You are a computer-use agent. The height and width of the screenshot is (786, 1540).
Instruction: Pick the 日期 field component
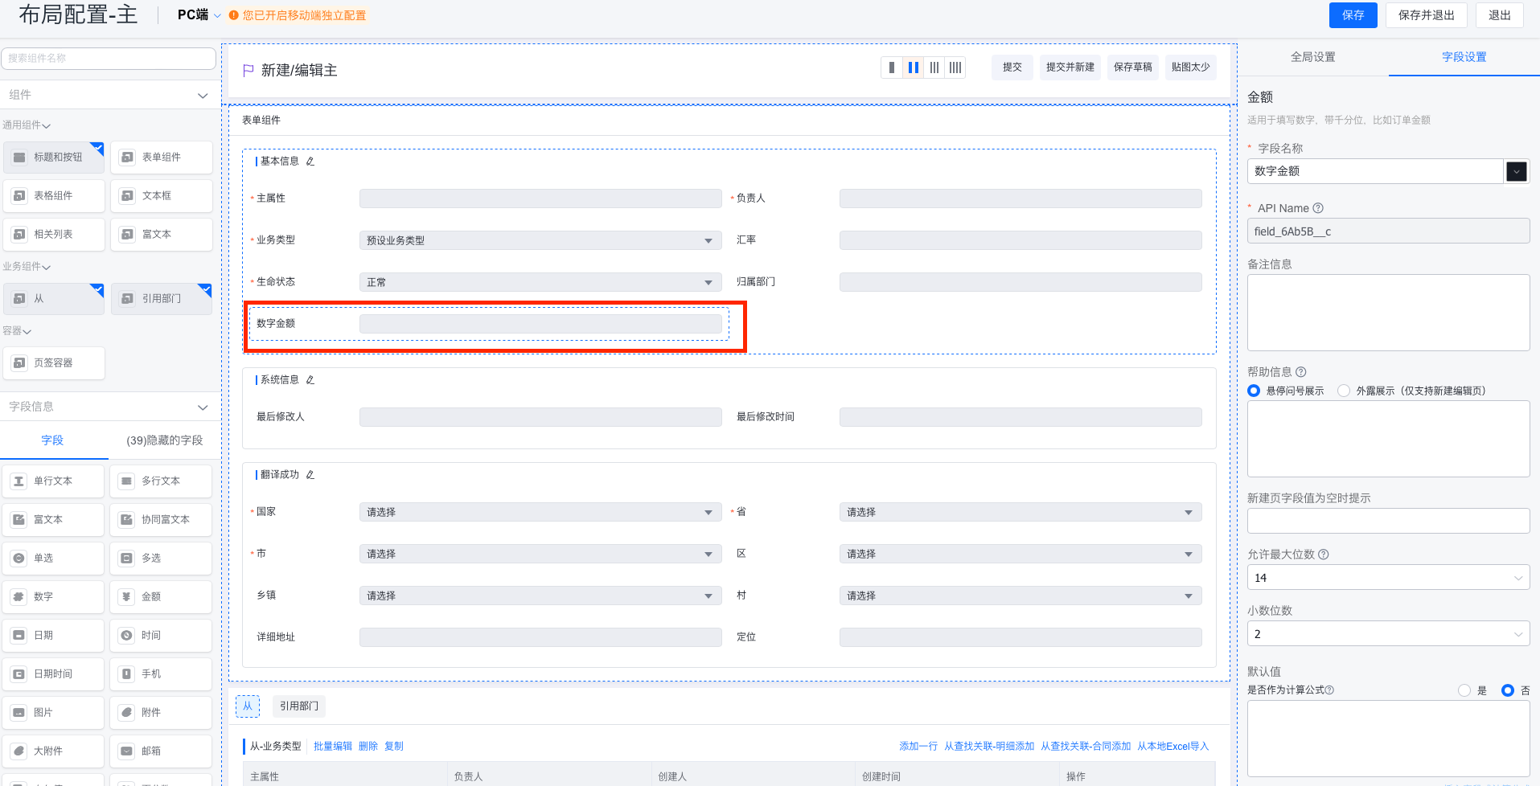[x=54, y=636]
